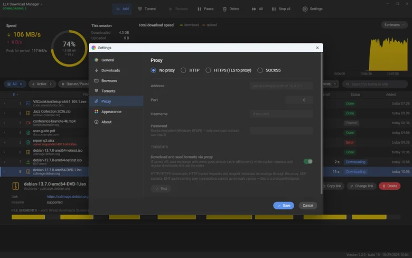
Task: Click the Delete toolbar button with trash icon
Action: point(231,9)
